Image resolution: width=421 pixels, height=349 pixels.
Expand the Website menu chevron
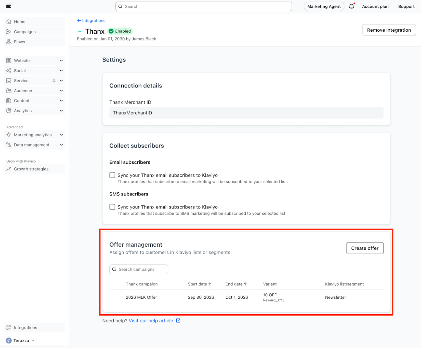pos(61,61)
